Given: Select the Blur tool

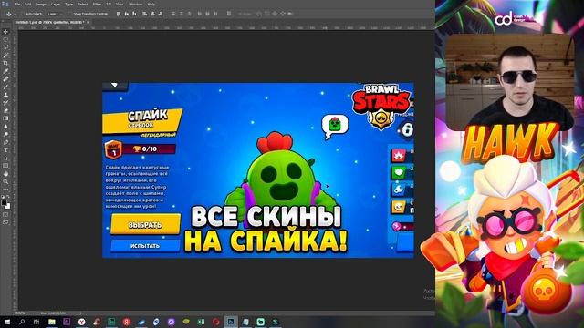Looking at the screenshot, I should click(6, 127).
